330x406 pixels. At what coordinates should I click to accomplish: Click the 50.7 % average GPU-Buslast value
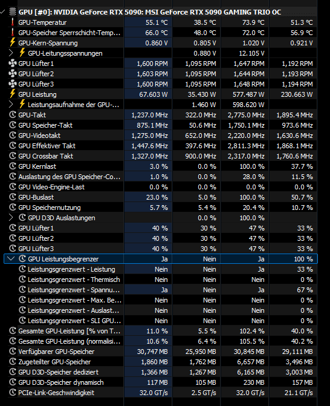click(302, 197)
